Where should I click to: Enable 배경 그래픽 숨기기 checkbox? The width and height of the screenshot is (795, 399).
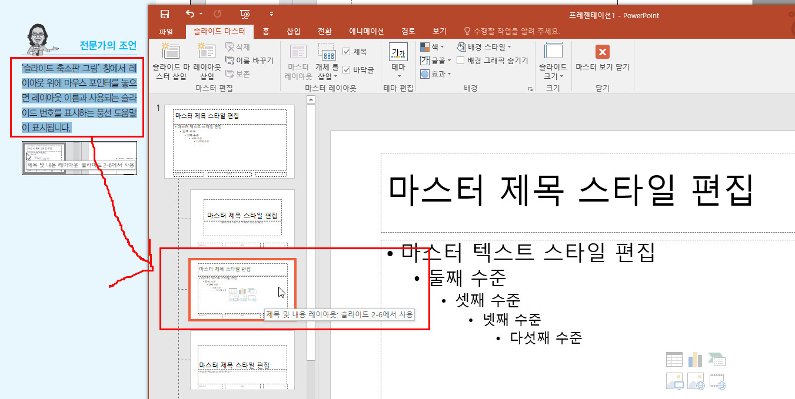click(x=461, y=61)
